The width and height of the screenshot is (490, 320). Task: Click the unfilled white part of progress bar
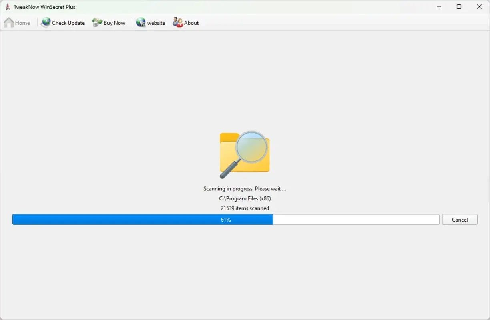click(x=355, y=220)
